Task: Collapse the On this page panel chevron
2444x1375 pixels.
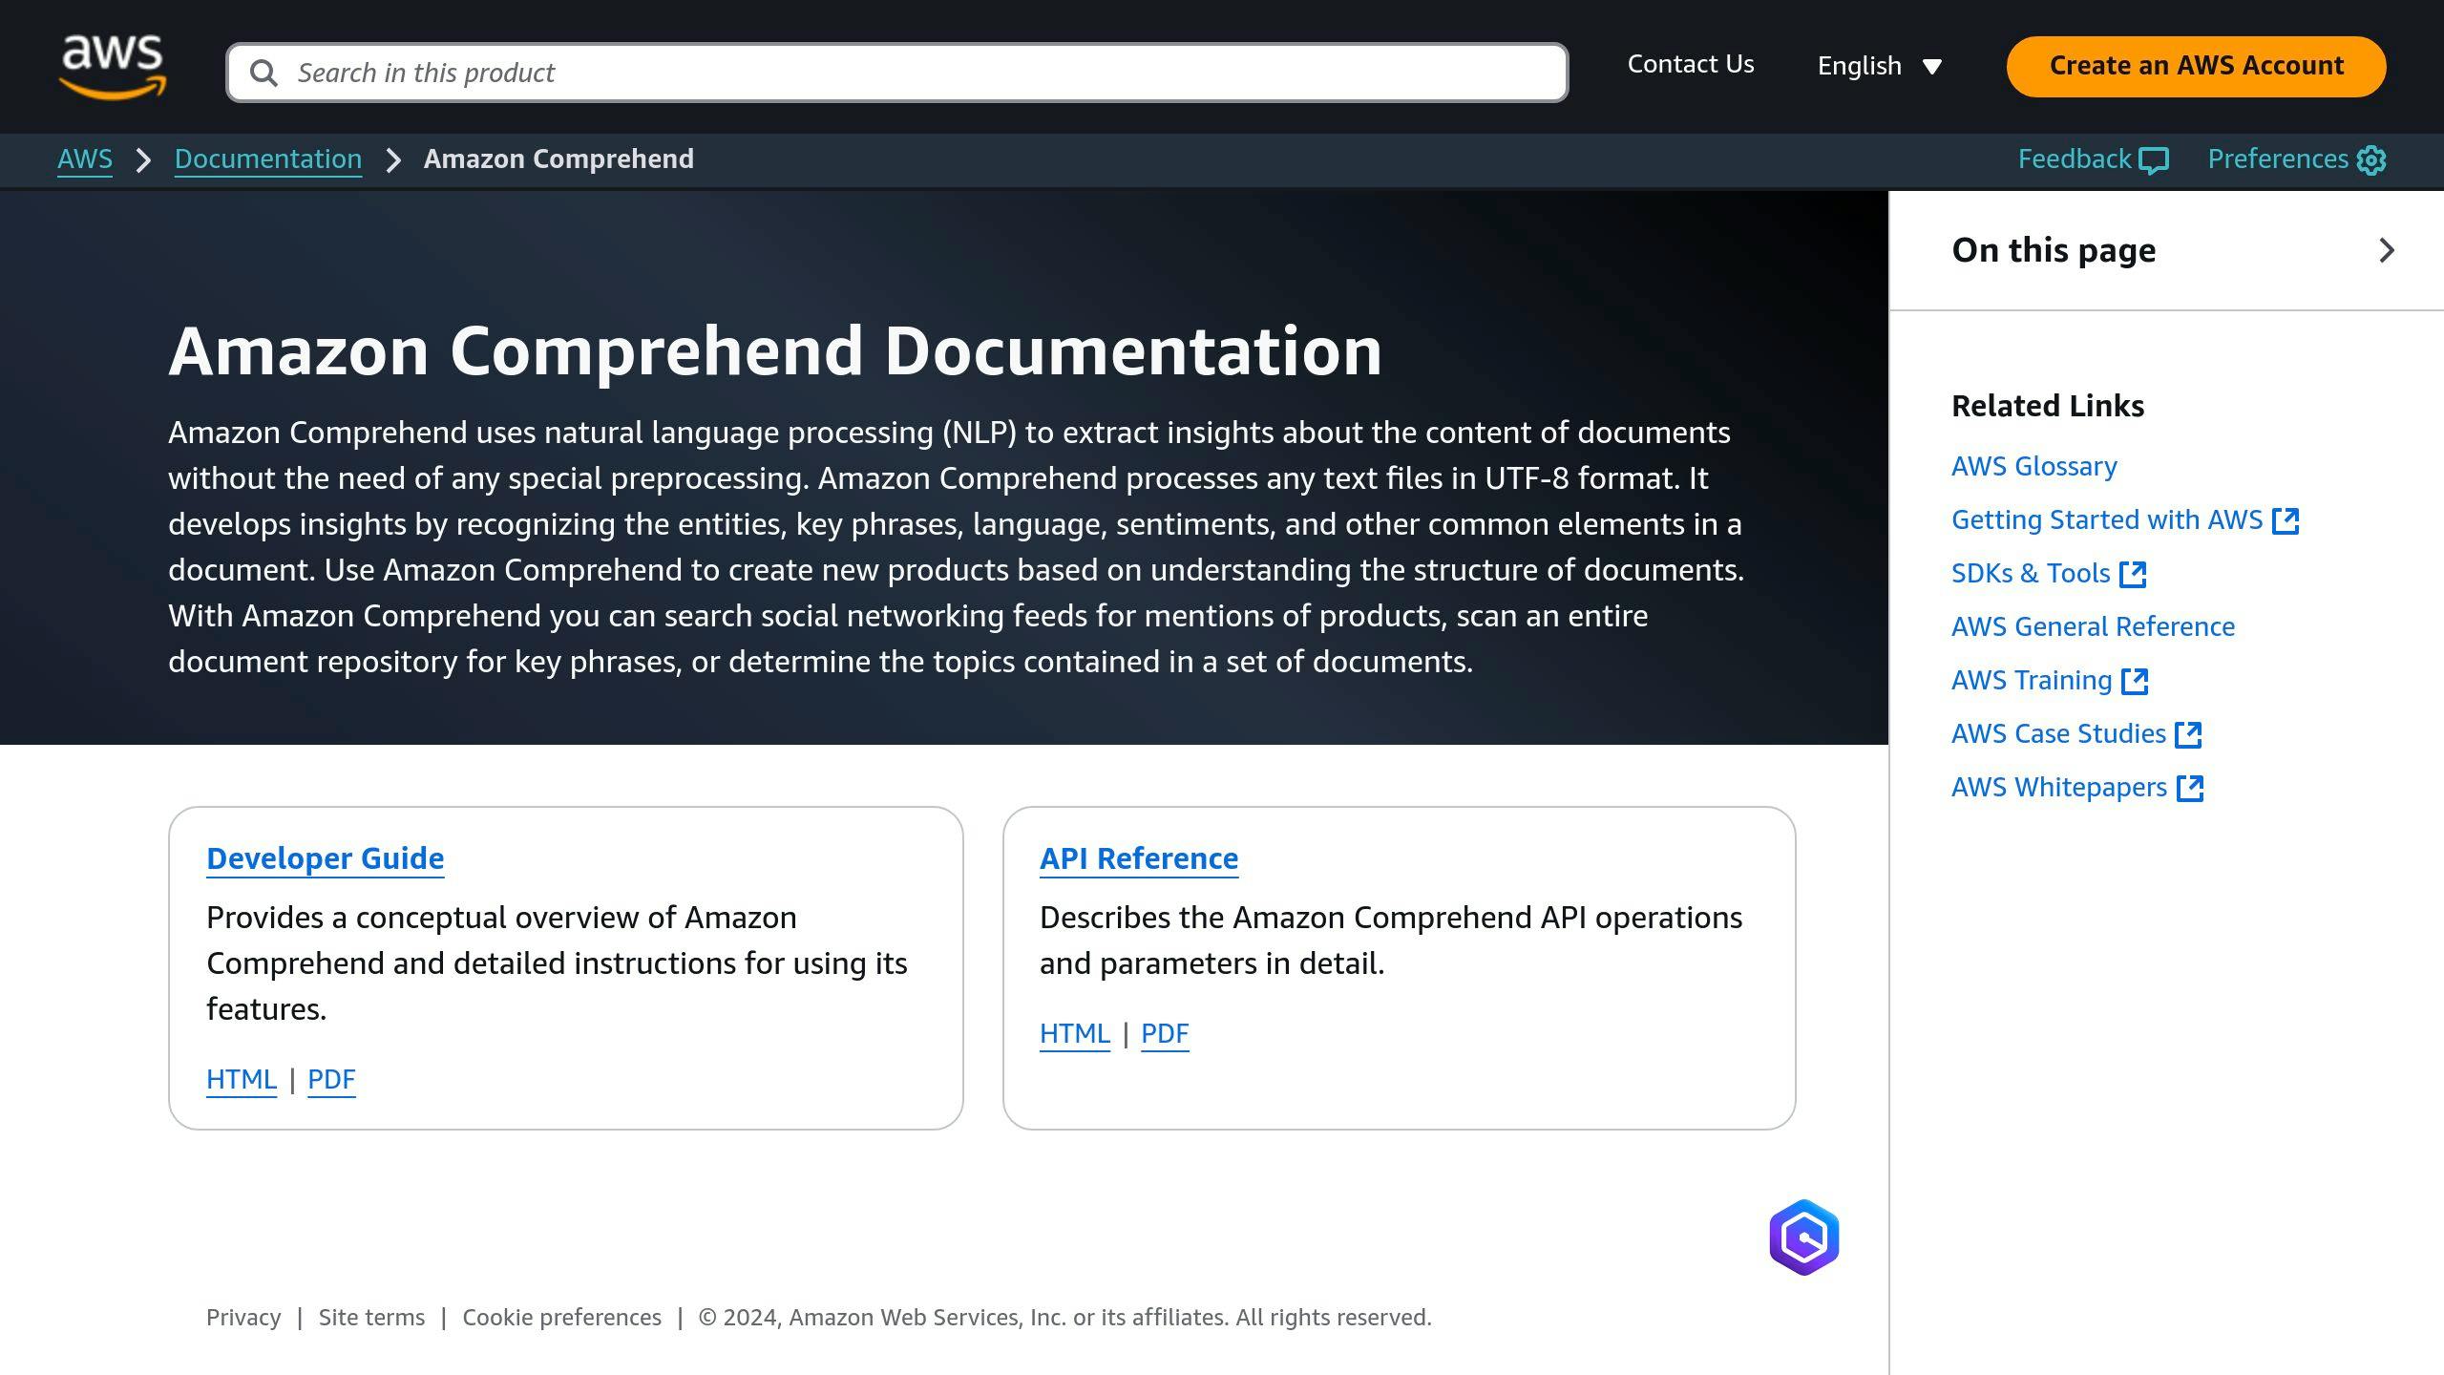Action: [x=2387, y=250]
